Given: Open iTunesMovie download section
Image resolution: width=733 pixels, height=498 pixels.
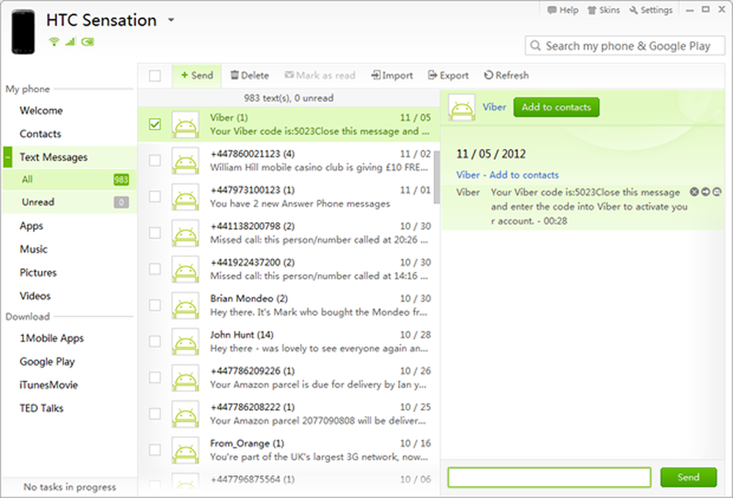Looking at the screenshot, I should tap(48, 385).
